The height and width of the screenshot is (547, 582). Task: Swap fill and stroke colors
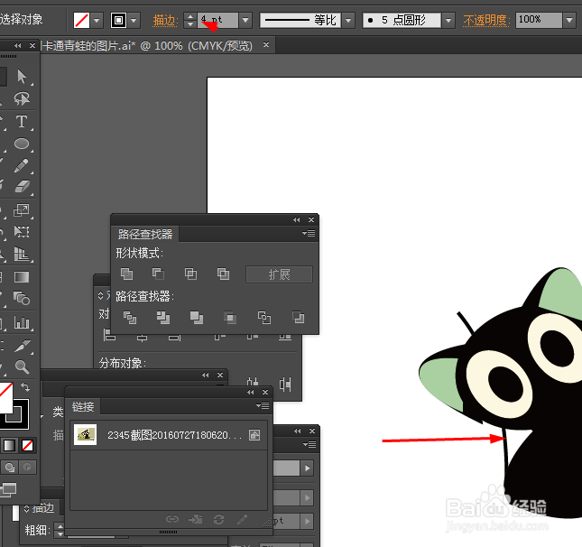click(25, 387)
